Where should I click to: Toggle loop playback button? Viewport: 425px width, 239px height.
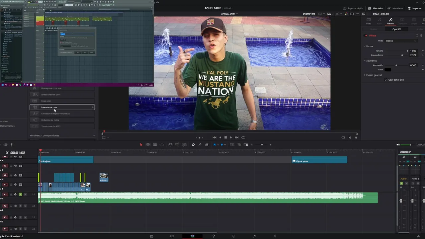[243, 137]
